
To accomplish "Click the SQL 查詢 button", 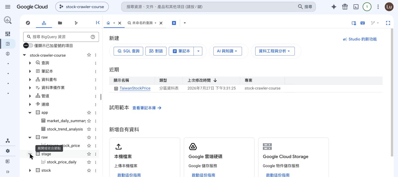I will click(x=128, y=51).
